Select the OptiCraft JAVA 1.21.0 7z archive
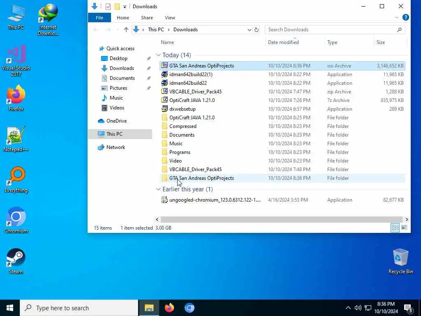421x316 pixels. (x=282, y=100)
